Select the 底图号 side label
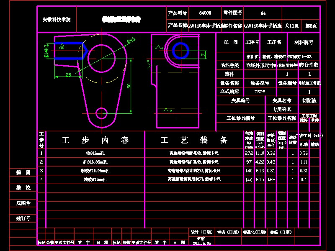The width and height of the screenshot is (335, 251). pos(23,203)
